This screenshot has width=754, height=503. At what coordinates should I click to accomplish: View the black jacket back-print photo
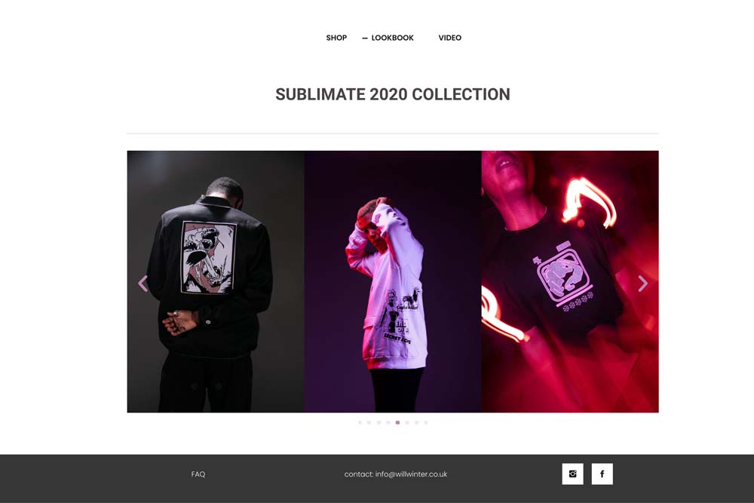[216, 281]
